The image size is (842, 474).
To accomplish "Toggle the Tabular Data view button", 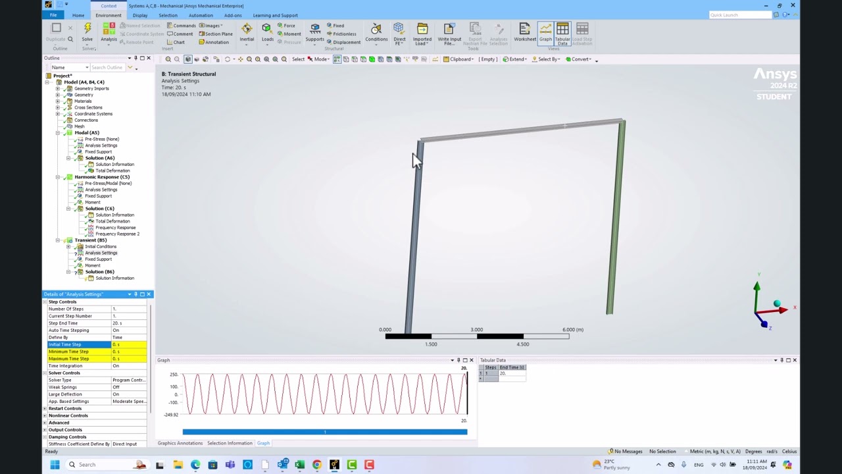I will tap(562, 33).
